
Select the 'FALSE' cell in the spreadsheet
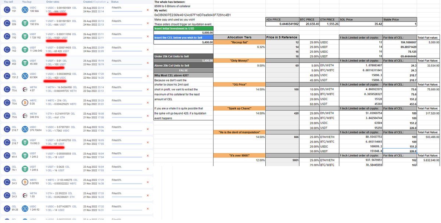183,70
